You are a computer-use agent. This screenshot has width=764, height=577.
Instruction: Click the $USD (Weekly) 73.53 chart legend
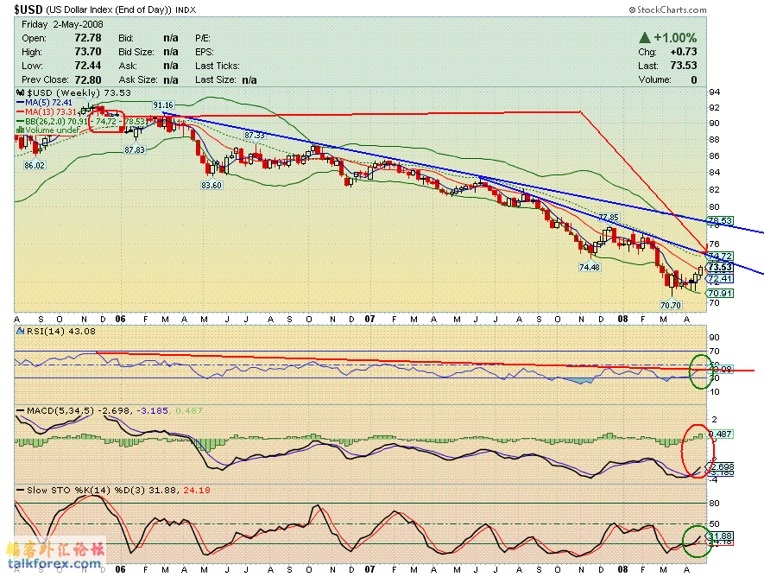pos(79,92)
